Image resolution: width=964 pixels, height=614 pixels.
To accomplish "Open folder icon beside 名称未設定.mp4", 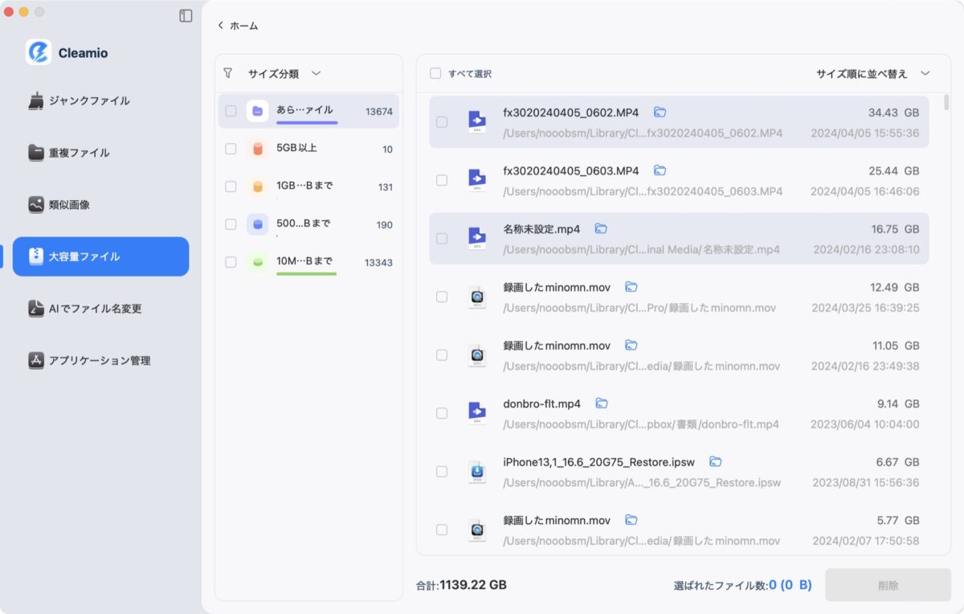I will (x=601, y=228).
